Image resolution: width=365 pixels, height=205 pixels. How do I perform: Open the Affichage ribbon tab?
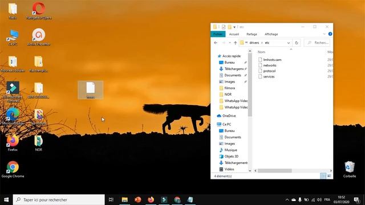(x=271, y=34)
